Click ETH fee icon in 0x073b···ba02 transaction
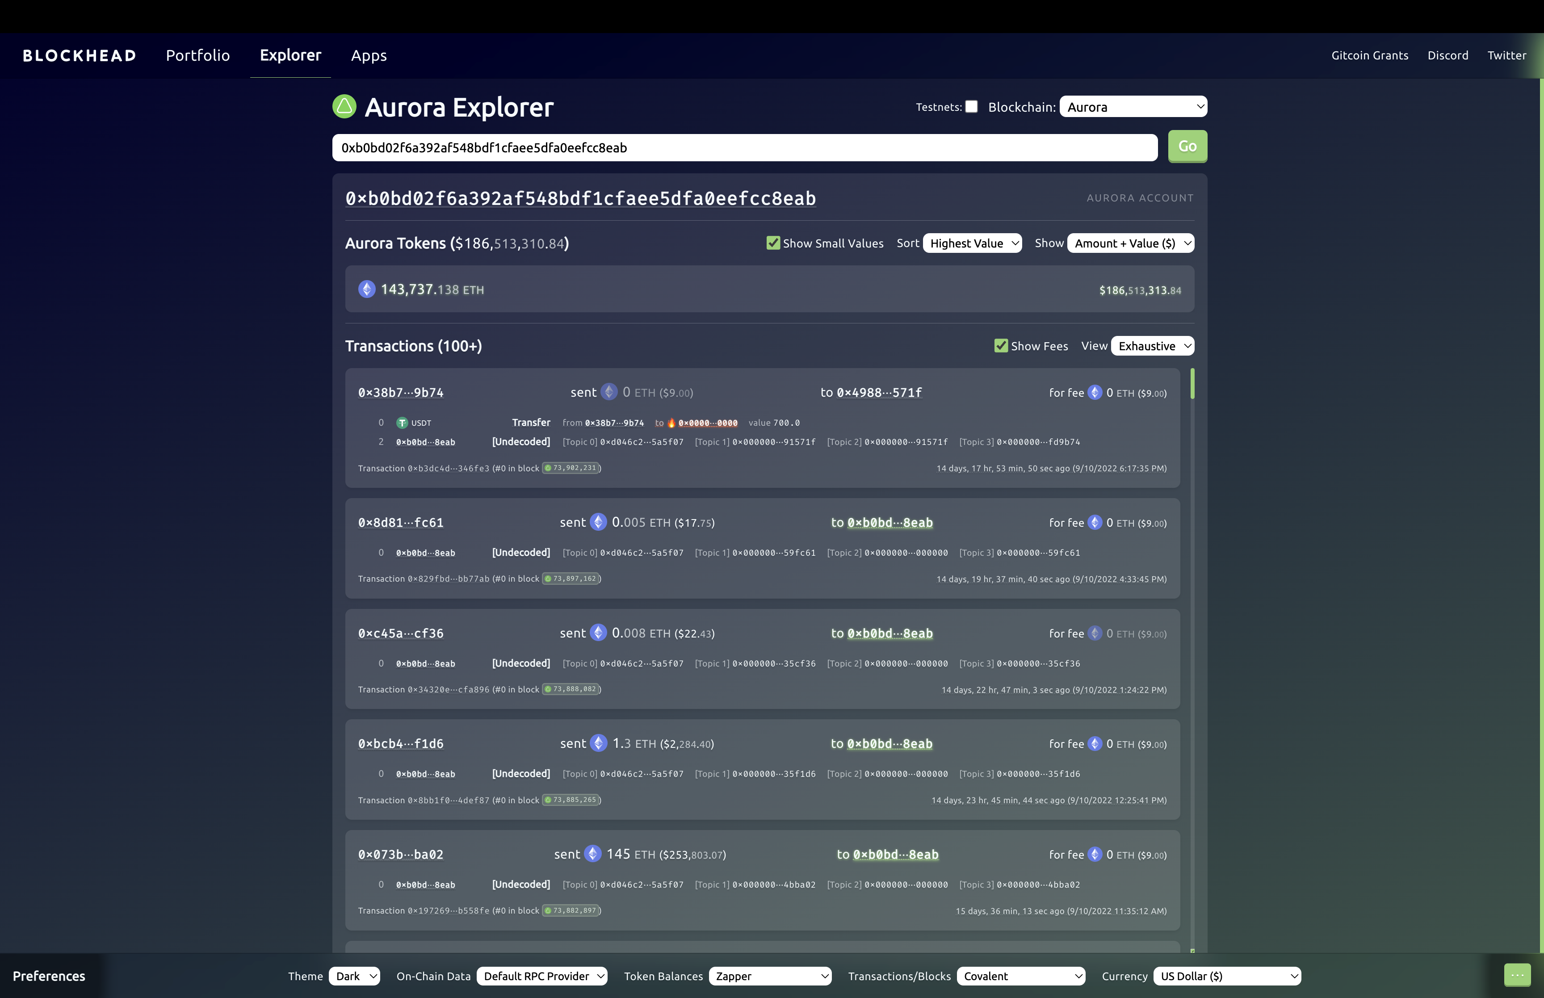 (x=1095, y=854)
